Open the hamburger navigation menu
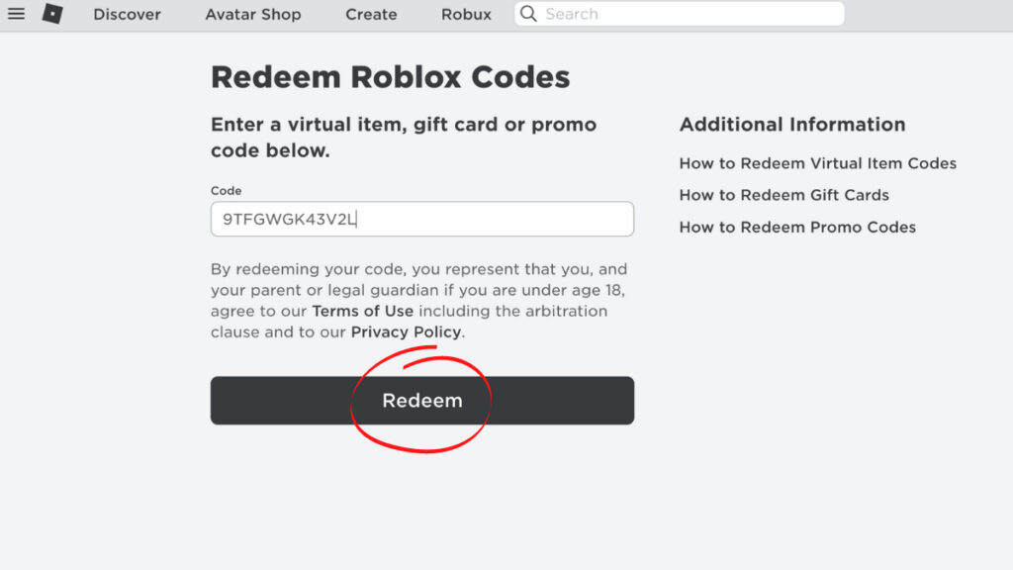This screenshot has height=570, width=1013. coord(16,14)
